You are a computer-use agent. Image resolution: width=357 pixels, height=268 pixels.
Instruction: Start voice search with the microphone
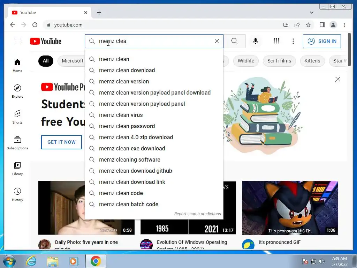pyautogui.click(x=256, y=41)
